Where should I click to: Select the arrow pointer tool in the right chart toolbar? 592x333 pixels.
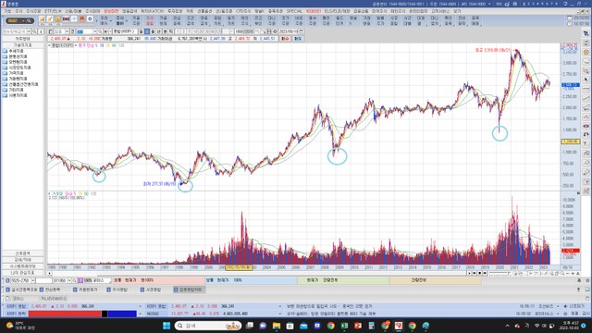[586, 80]
